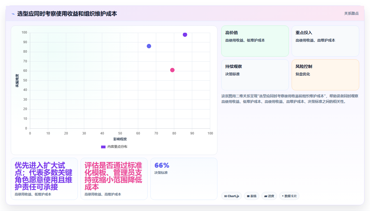The width and height of the screenshot is (370, 211).
Task: Click the 表格 tag chip
Action: (x=251, y=196)
